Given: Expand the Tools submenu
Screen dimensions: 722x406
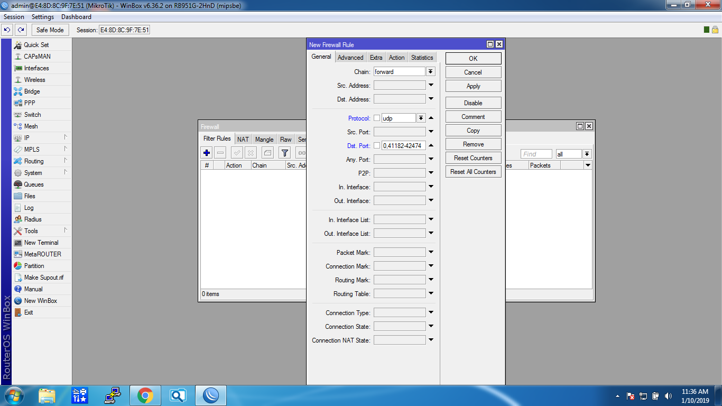Looking at the screenshot, I should click(x=66, y=230).
